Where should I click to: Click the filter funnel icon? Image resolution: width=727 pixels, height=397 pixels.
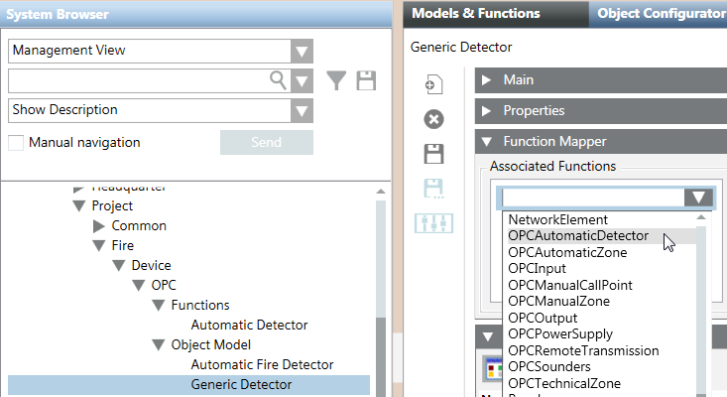point(337,81)
